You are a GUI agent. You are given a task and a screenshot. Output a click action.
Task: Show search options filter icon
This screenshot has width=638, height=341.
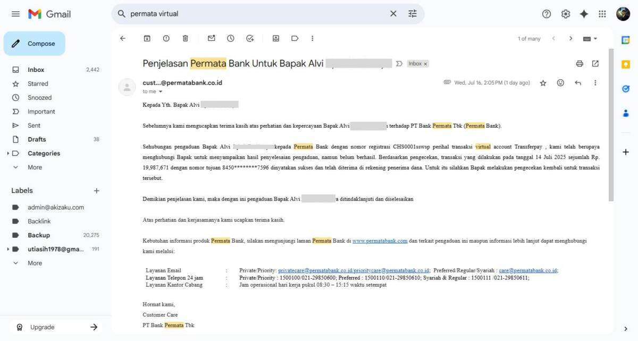pyautogui.click(x=413, y=14)
